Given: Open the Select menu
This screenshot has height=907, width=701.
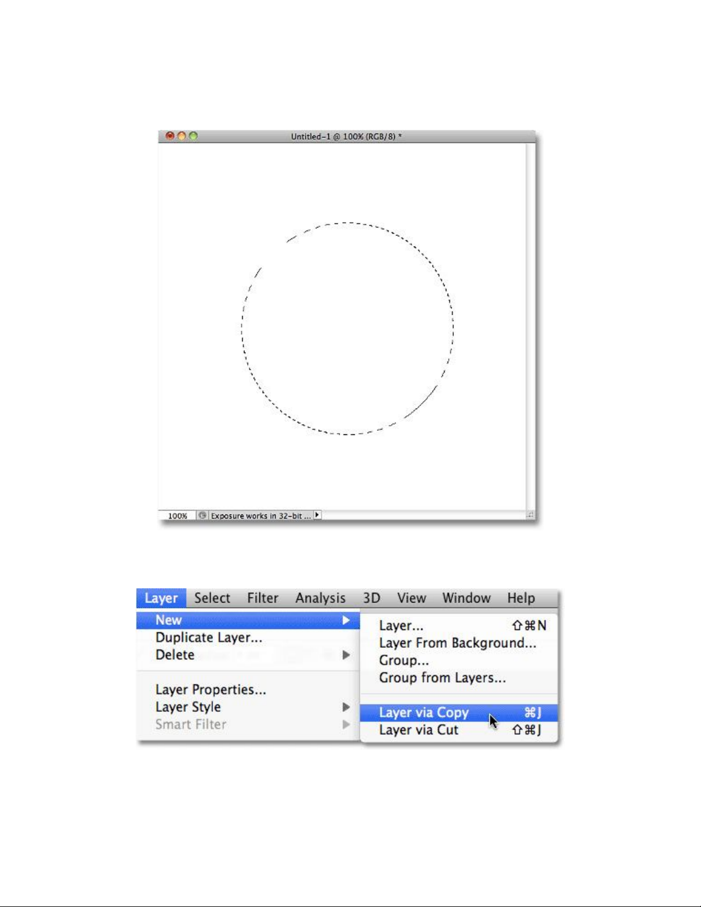Looking at the screenshot, I should 212,598.
